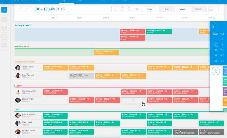Screen dimensions: 227x138
Task: Open the three-dot more options menu
Action: [x=218, y=9]
